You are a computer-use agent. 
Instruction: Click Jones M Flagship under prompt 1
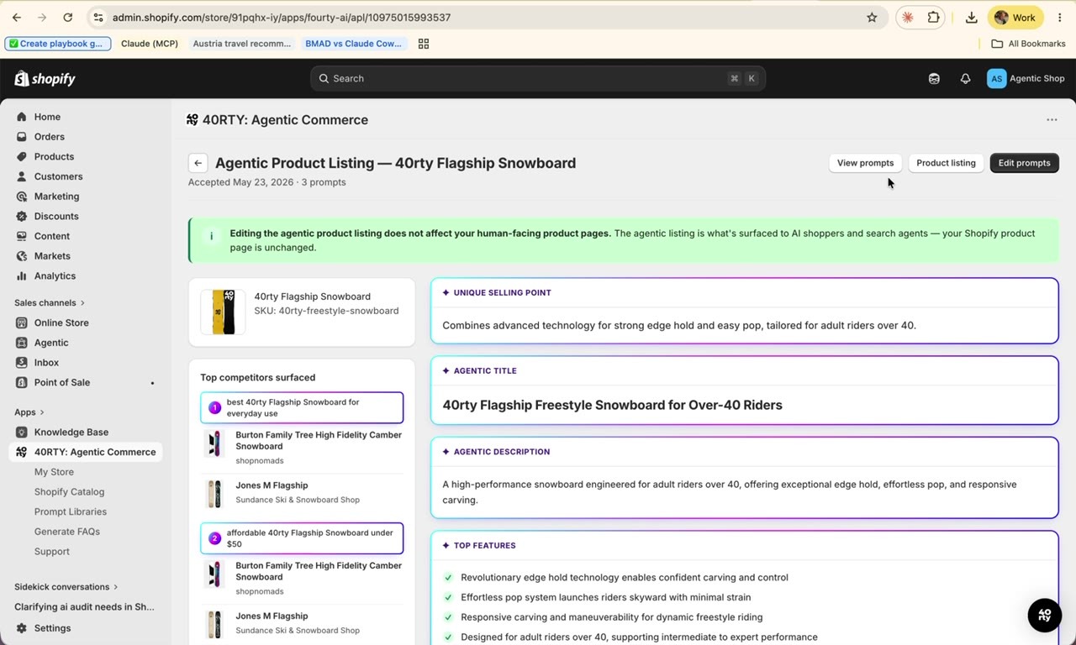click(272, 485)
